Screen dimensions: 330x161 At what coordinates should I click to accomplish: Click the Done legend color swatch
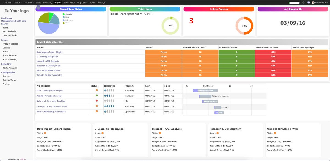(x=64, y=17)
